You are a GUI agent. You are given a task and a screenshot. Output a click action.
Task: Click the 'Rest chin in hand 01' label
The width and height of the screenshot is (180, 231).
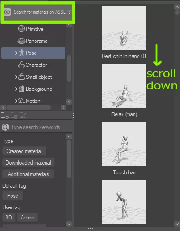click(x=124, y=56)
